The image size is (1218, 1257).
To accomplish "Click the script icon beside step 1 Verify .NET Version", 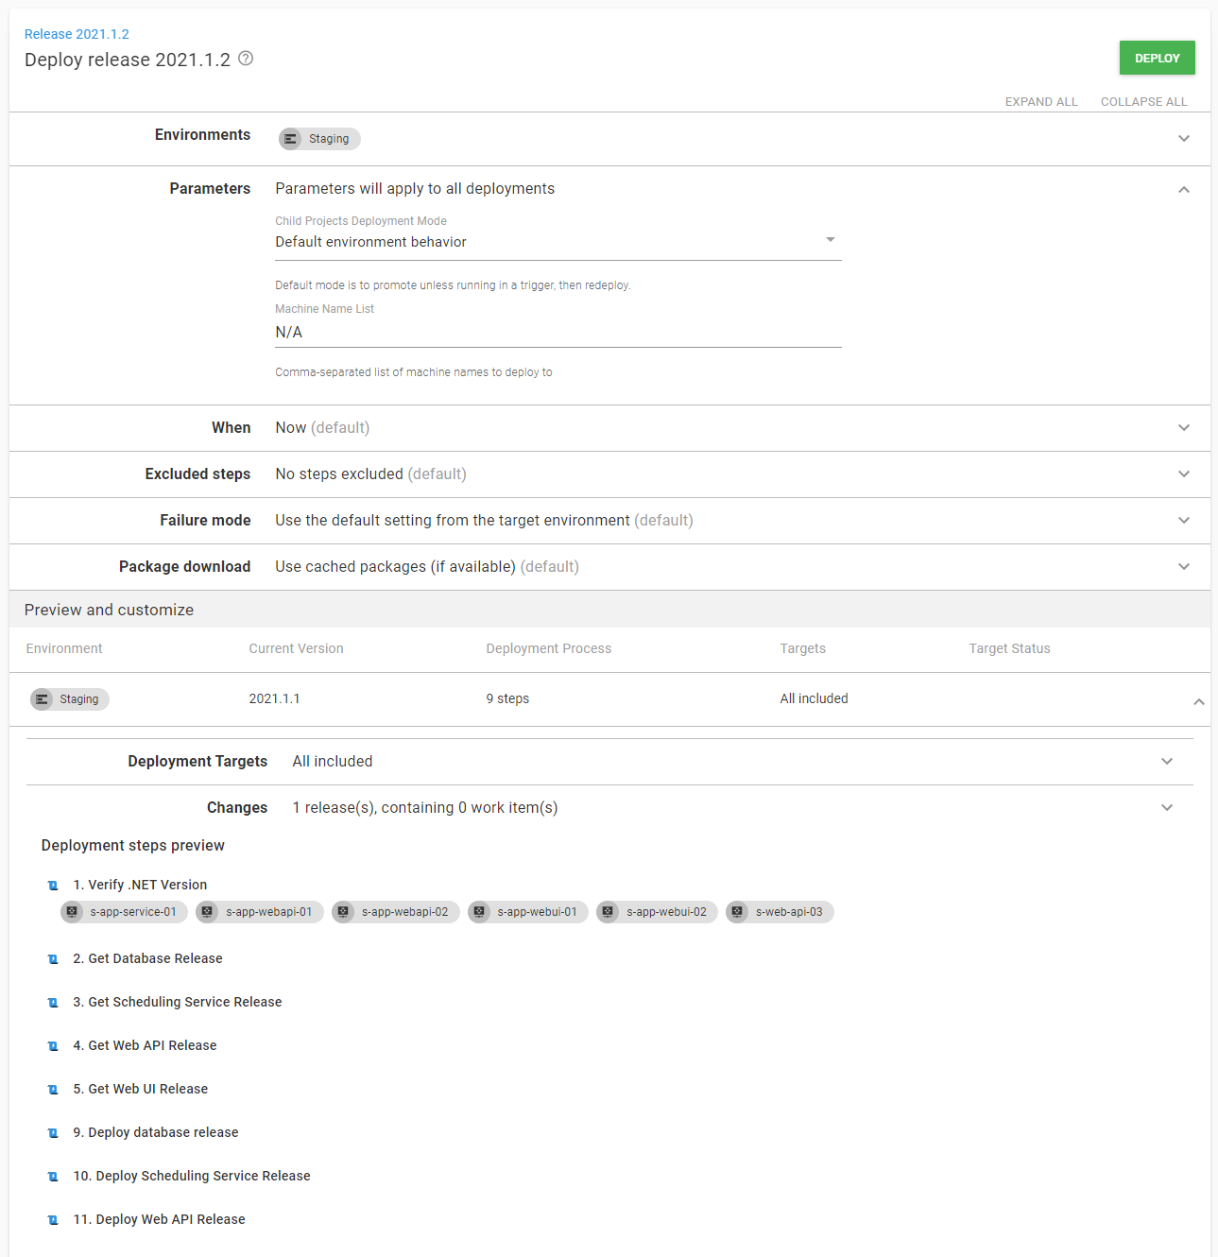I will pyautogui.click(x=52, y=885).
